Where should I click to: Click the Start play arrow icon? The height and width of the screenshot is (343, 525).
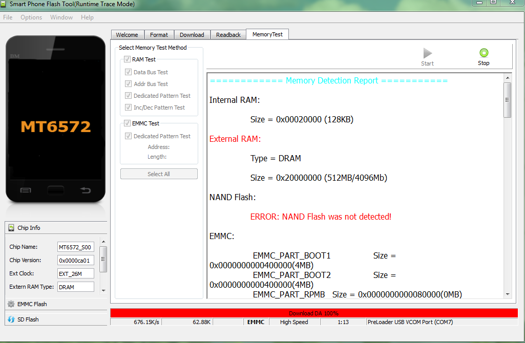[x=427, y=53]
